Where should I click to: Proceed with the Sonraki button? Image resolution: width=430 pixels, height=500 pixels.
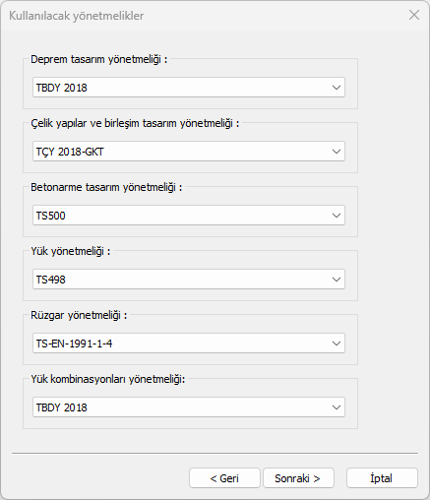pyautogui.click(x=298, y=478)
